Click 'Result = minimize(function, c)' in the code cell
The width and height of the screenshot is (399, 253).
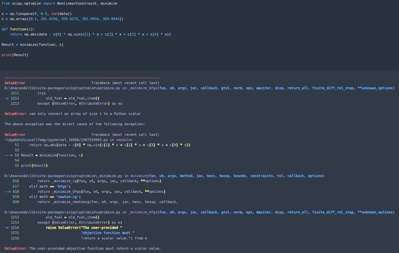click(32, 45)
